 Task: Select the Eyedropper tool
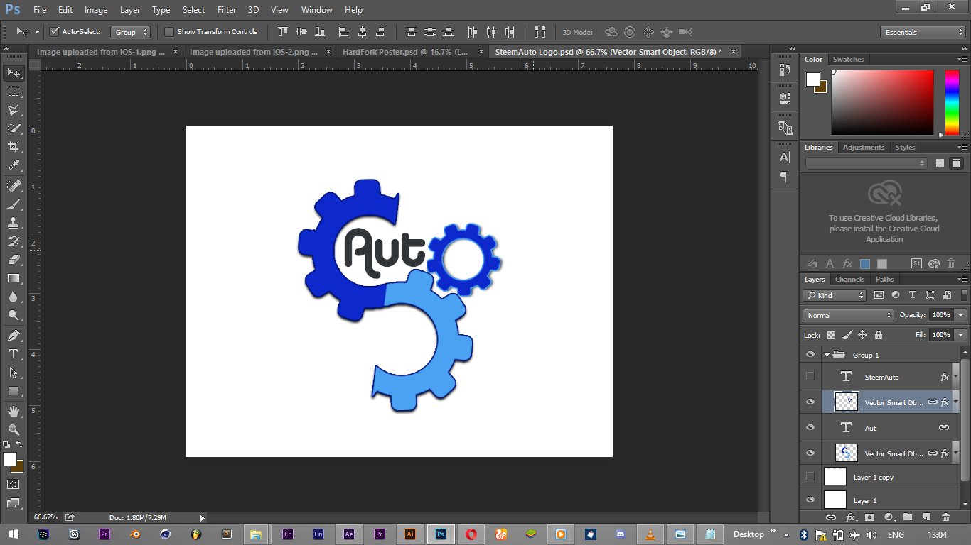pos(14,165)
